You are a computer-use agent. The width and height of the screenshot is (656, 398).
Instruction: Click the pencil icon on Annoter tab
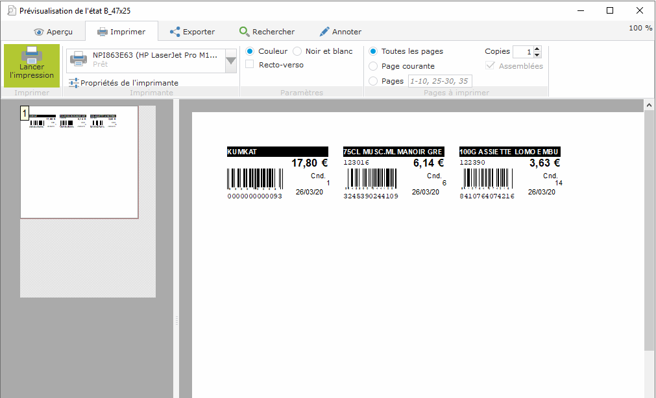coord(324,32)
